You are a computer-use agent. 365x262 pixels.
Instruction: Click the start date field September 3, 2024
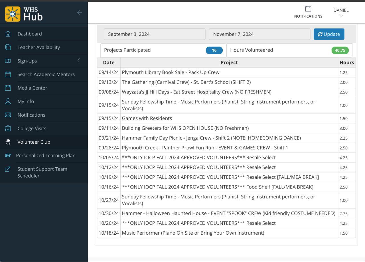pos(154,34)
